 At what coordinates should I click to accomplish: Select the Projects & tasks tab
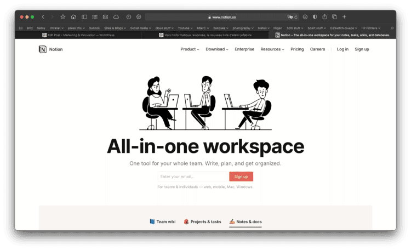(202, 221)
